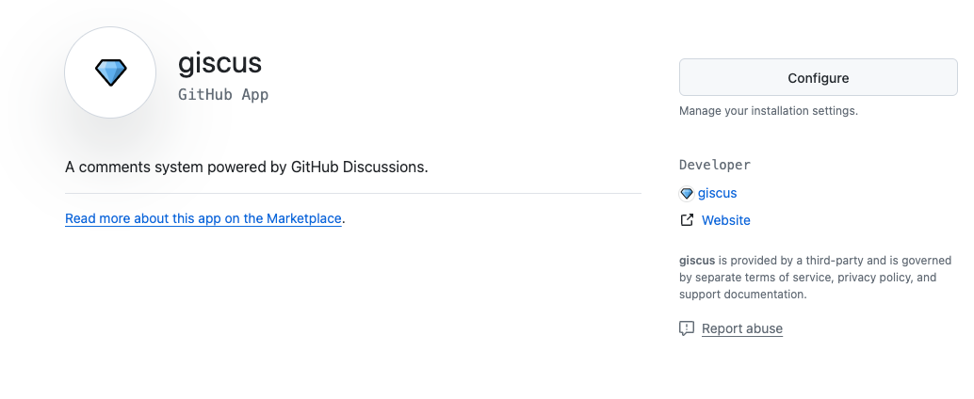Screen dimensions: 974x399
Task: Click the divider line below the description
Action: pos(353,194)
